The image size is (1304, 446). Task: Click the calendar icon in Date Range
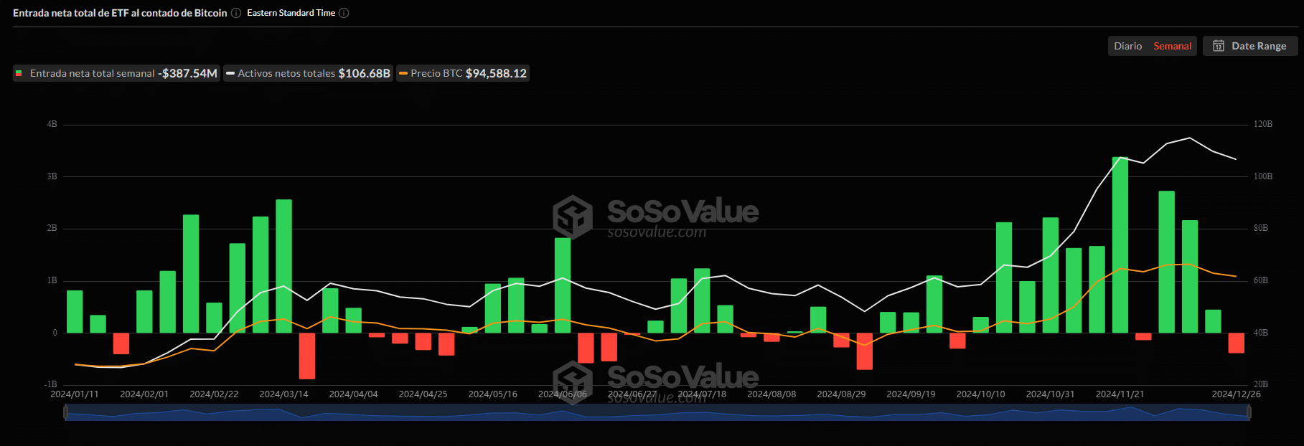click(x=1219, y=46)
